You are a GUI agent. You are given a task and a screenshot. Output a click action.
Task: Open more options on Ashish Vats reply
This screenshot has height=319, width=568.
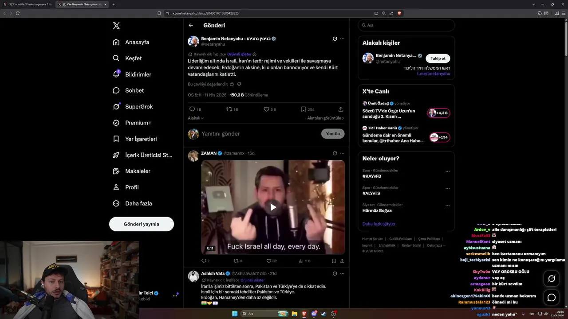[x=342, y=273]
